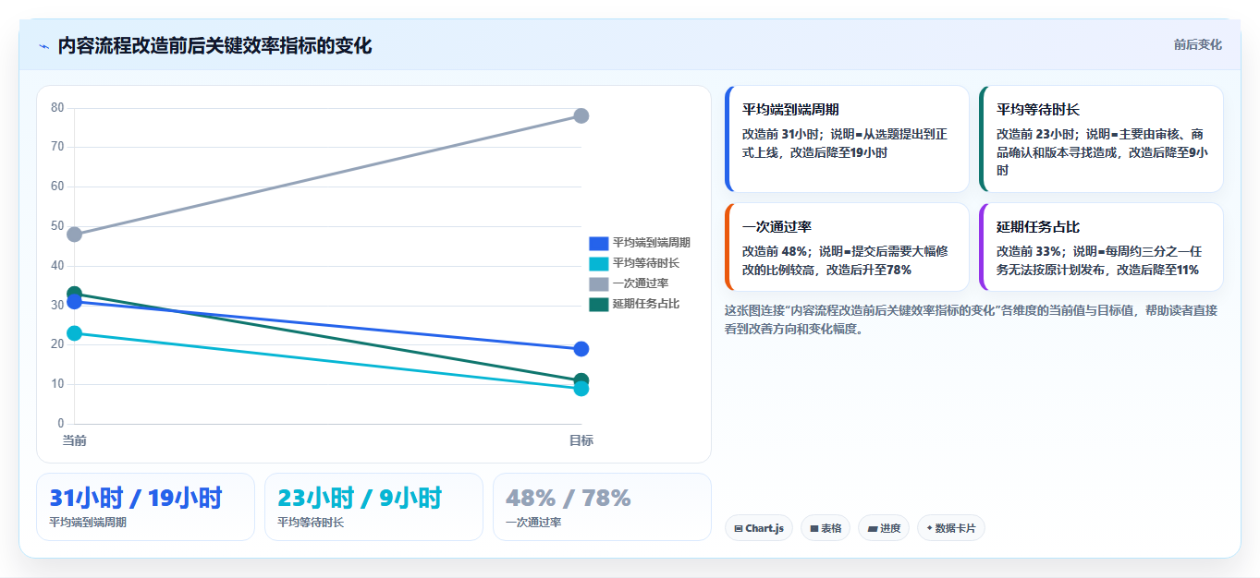This screenshot has height=578, width=1260.
Task: Click the cyan 平均等待时长 data point at 当前
Action: [74, 333]
